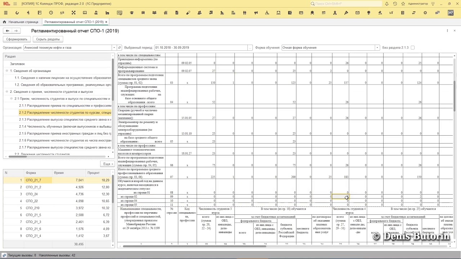
Task: Click the walking person icon
Action: tap(28, 13)
